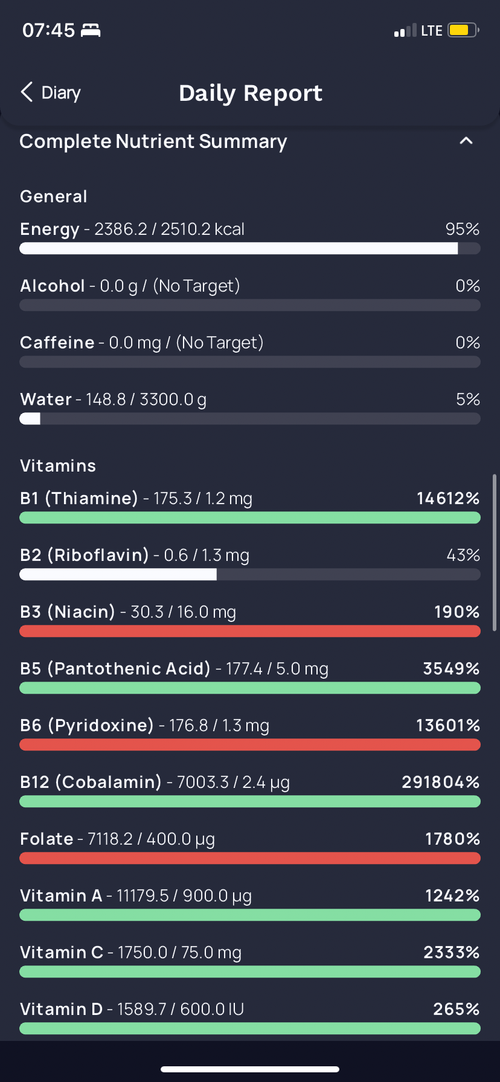Click the vertical scrollbar indicator
The height and width of the screenshot is (1082, 500).
[x=495, y=552]
